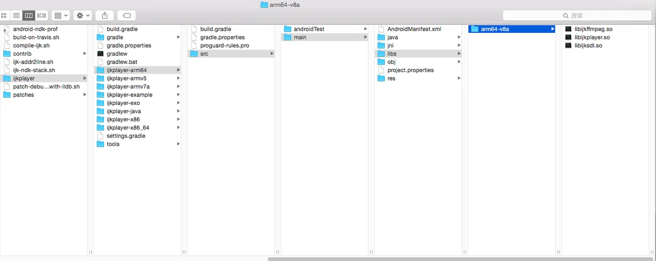Switch to Cover Flow view
The width and height of the screenshot is (656, 261).
tap(42, 15)
